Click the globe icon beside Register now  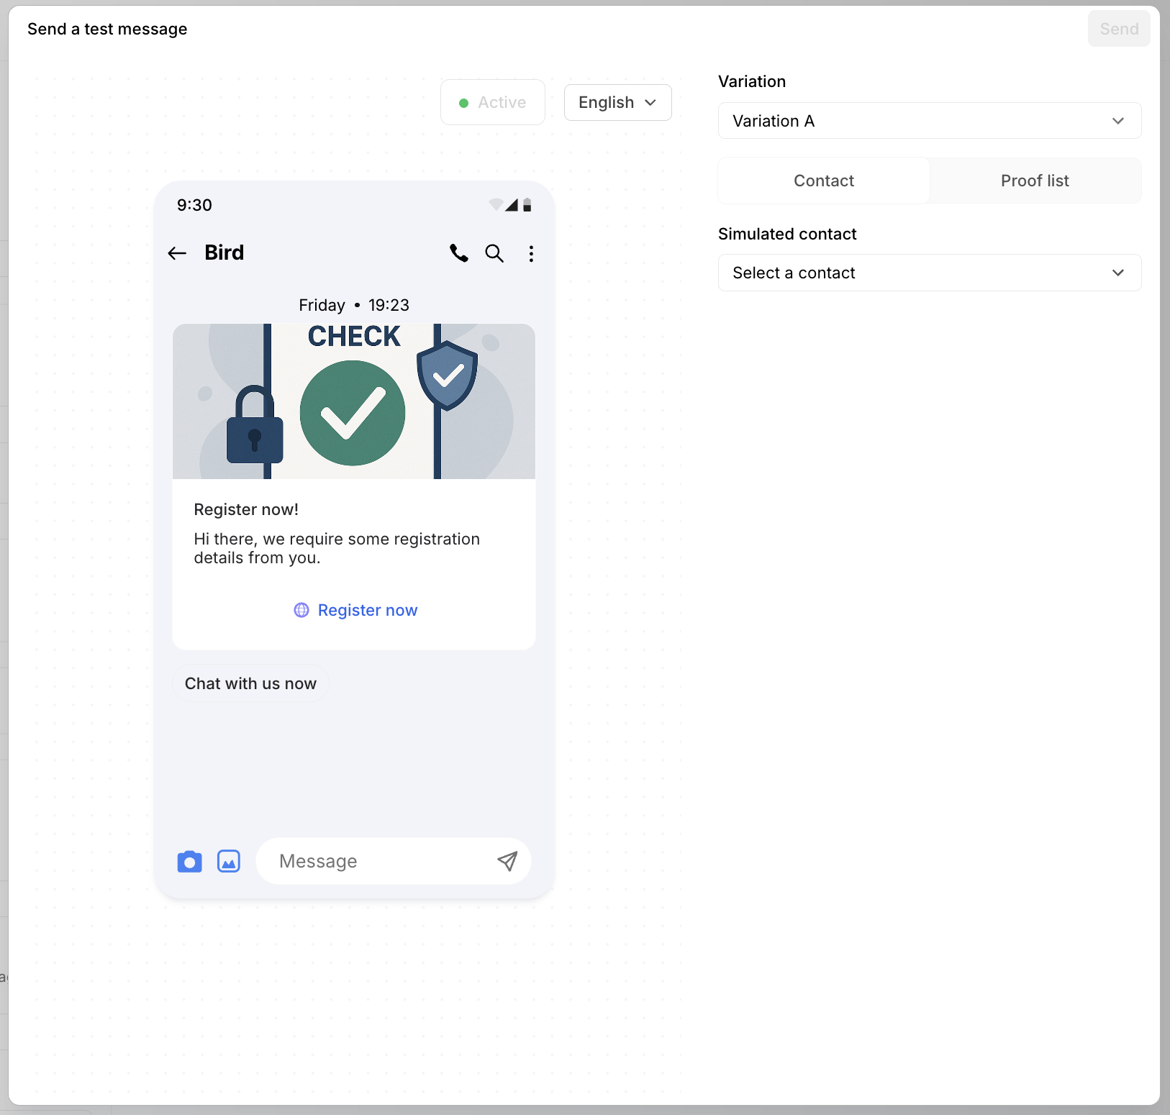(x=301, y=610)
